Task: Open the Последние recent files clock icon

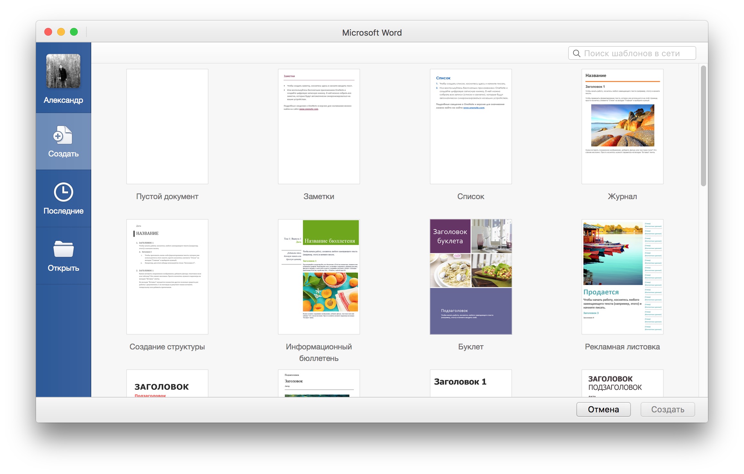Action: click(x=63, y=192)
